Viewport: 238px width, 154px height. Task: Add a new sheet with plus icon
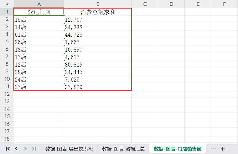click(x=223, y=149)
